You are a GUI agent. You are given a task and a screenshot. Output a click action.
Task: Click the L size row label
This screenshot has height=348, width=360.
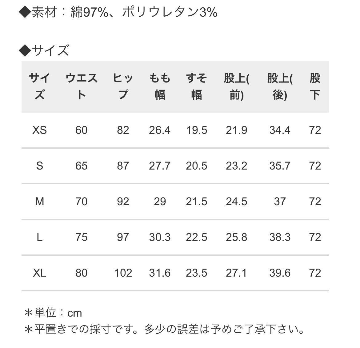click(x=39, y=237)
